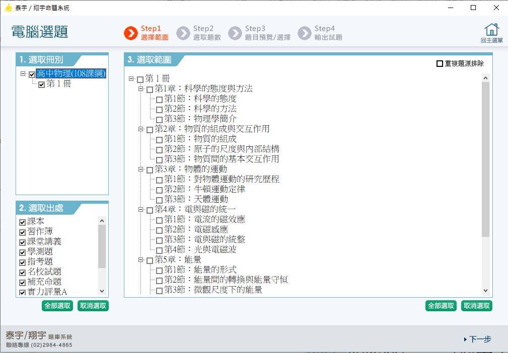The height and width of the screenshot is (353, 508).
Task: Collapse 第3章 物體的運動 node
Action: [x=140, y=169]
